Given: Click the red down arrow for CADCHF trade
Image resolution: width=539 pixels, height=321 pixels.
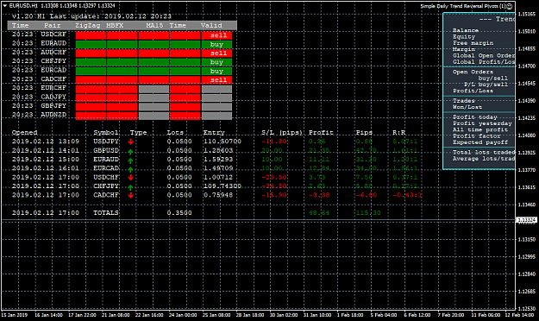Looking at the screenshot, I should point(130,195).
